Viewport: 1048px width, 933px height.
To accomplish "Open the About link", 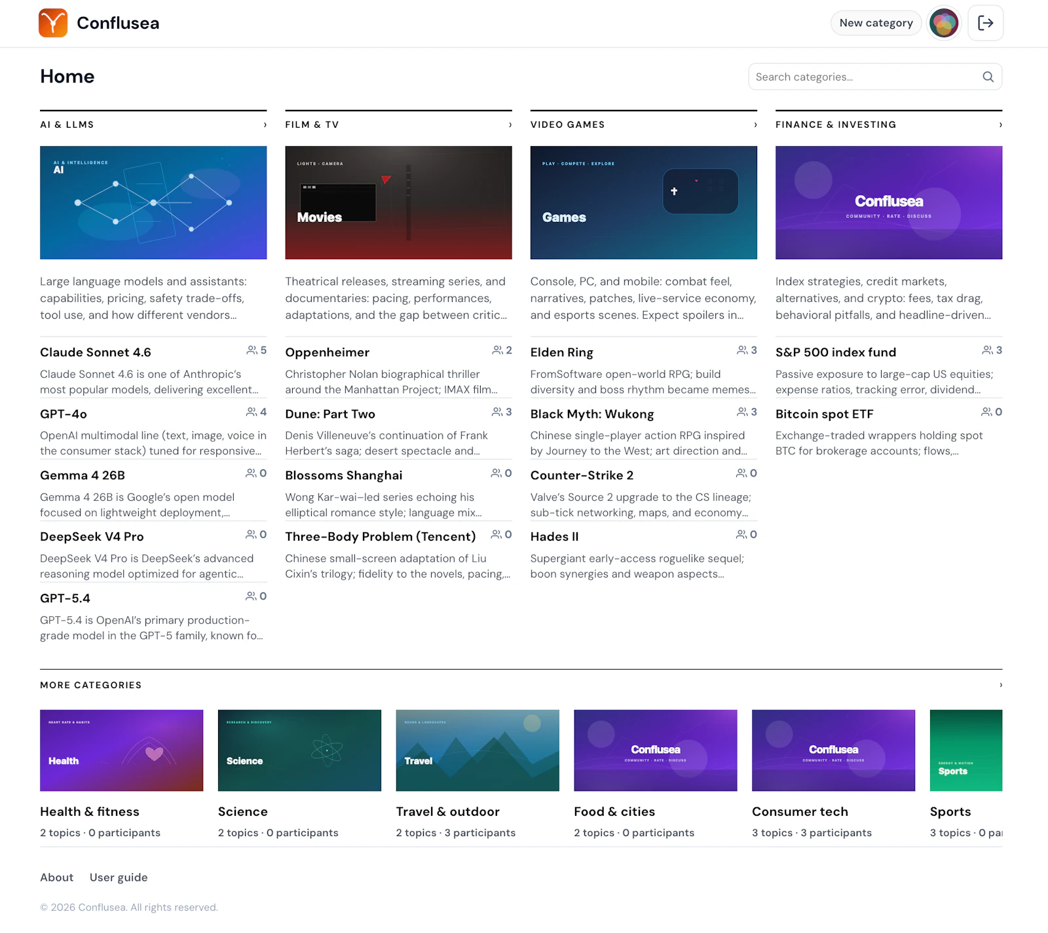I will pos(57,877).
